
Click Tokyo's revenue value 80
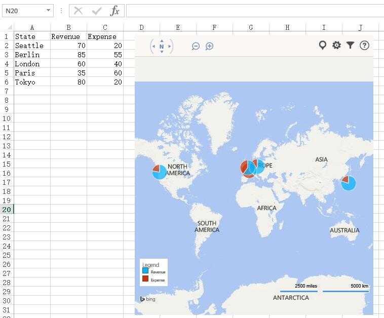click(x=68, y=82)
